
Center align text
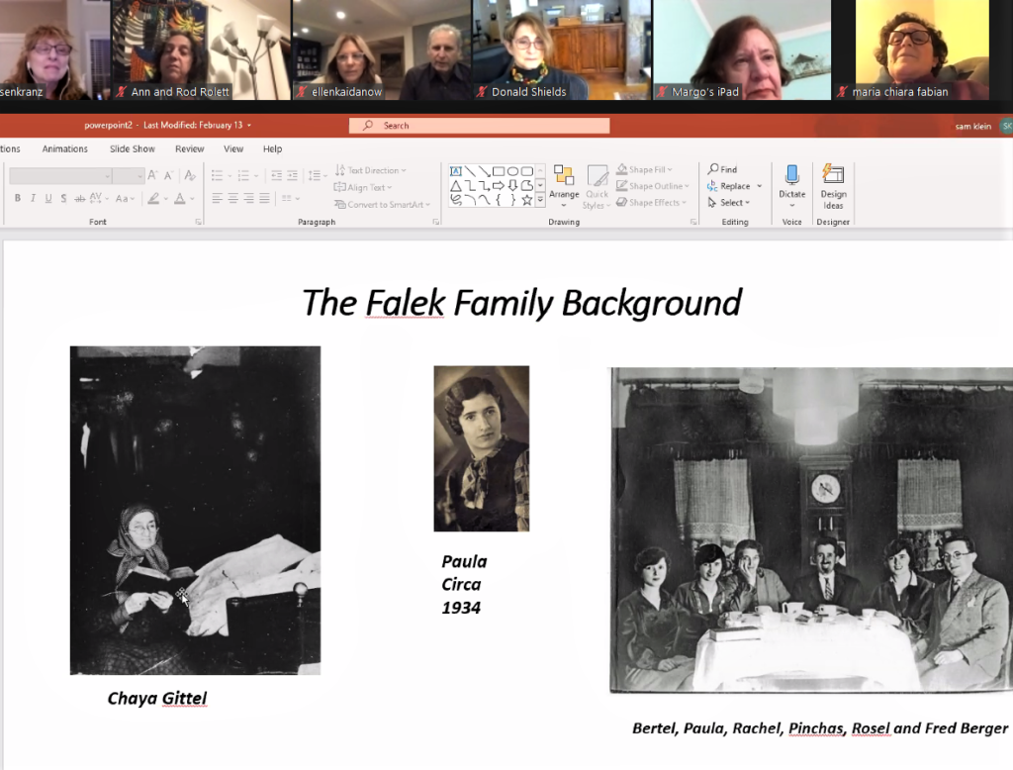(x=233, y=199)
